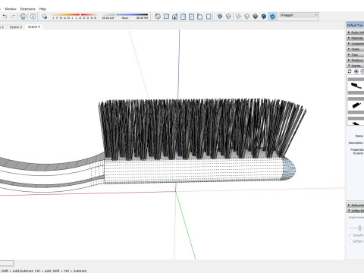Switch to Wireframe style icon
364x273 pixels.
pos(238,17)
